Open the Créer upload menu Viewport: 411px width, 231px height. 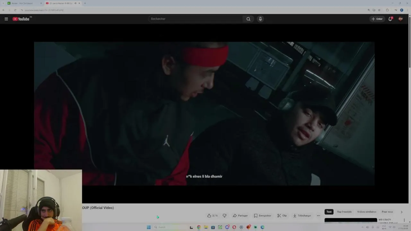click(377, 19)
